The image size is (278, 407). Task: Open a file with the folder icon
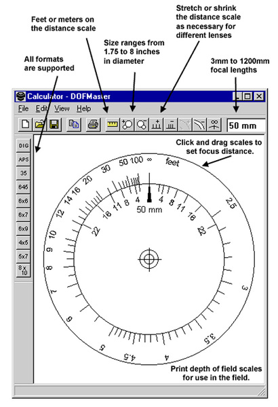coord(40,124)
